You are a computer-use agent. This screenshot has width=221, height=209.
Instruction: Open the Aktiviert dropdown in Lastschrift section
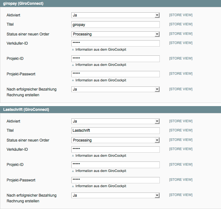tap(116, 121)
